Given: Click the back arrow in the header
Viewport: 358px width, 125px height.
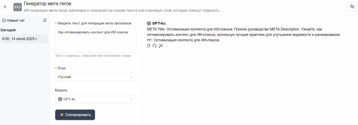Looking at the screenshot, I should (5, 7).
